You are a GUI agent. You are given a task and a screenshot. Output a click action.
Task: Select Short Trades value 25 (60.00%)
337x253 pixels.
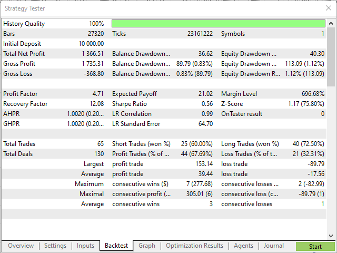[196, 144]
